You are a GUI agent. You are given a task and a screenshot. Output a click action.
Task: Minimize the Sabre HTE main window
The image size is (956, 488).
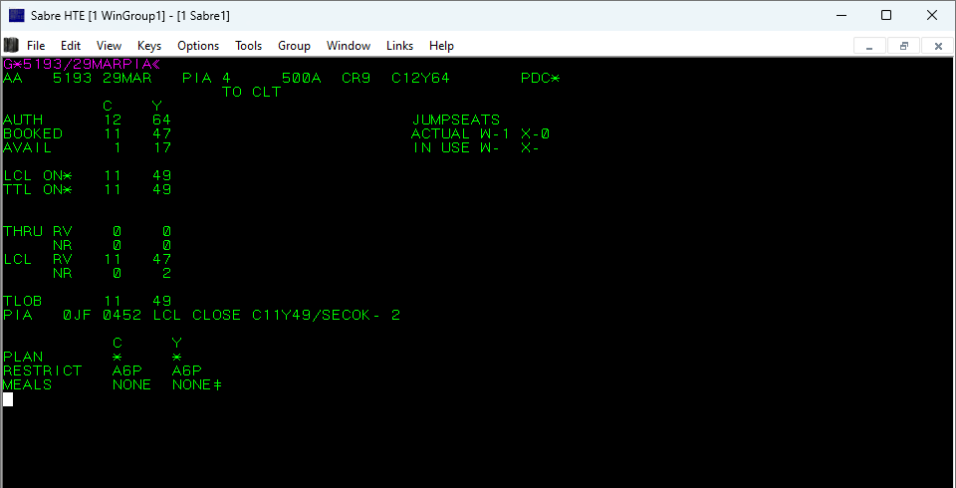pos(839,15)
